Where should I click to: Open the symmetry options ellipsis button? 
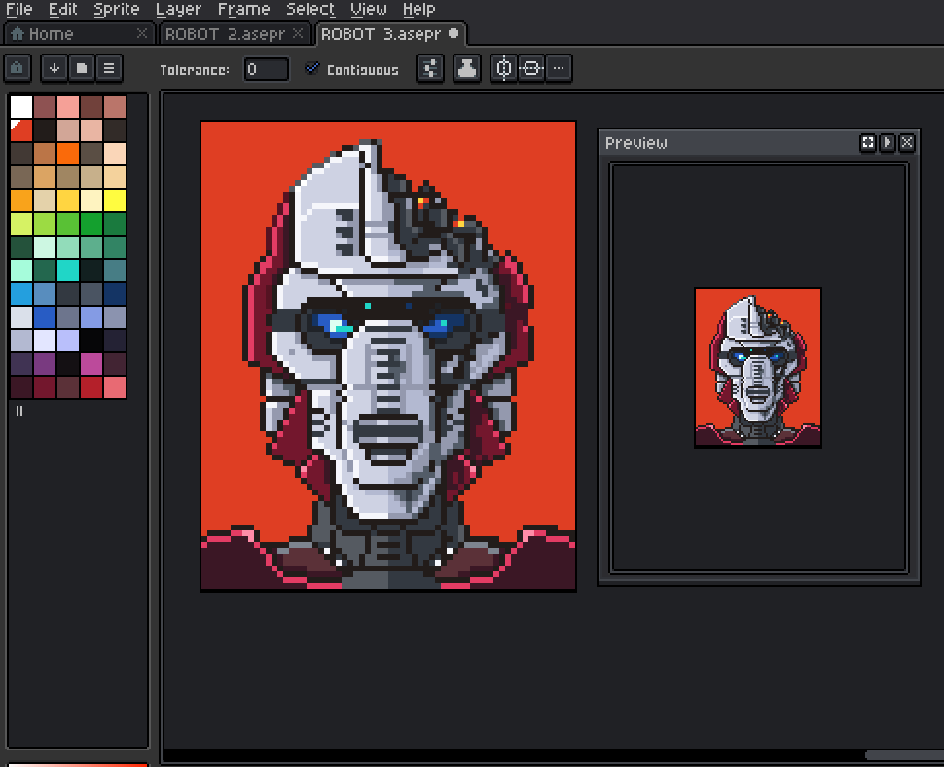(558, 68)
